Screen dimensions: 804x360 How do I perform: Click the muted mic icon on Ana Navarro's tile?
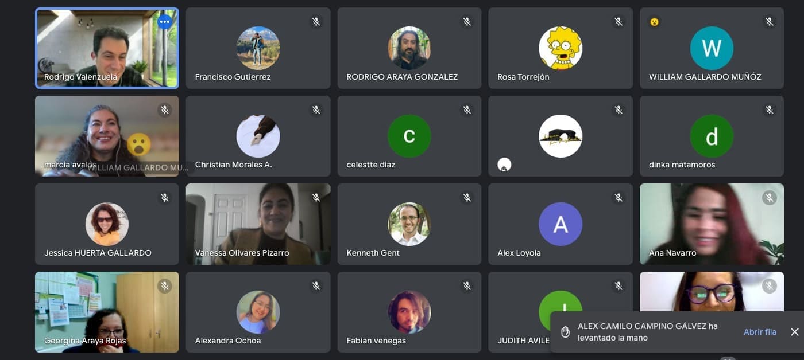click(x=770, y=198)
